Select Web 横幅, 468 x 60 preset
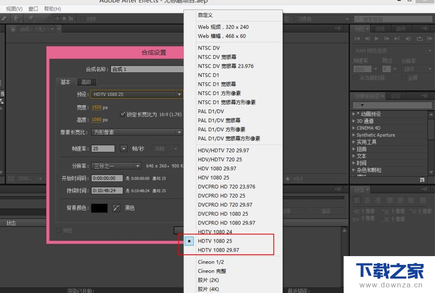This screenshot has height=293, width=435. pyautogui.click(x=222, y=36)
